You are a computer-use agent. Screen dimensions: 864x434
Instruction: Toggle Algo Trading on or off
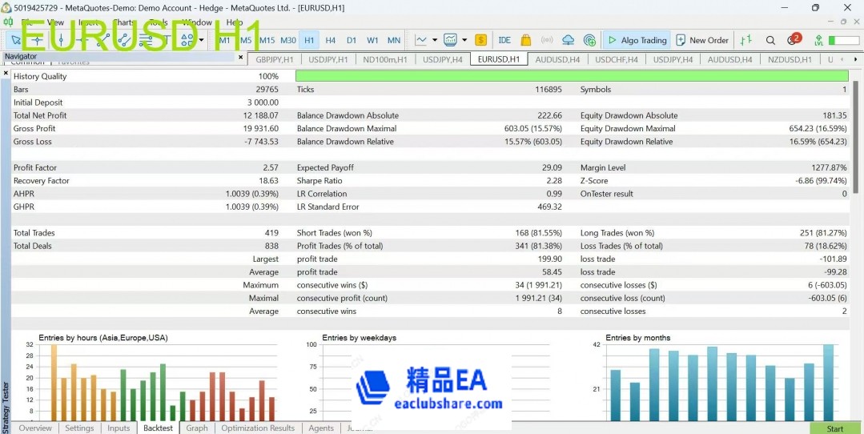click(637, 40)
